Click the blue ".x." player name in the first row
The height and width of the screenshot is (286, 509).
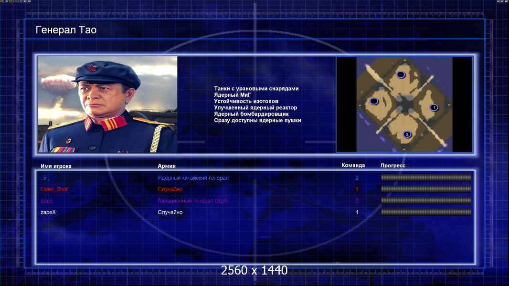[x=45, y=178]
